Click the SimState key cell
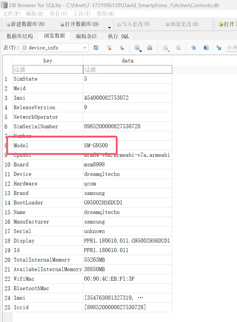Screen dimensions: 237x322 [48, 79]
